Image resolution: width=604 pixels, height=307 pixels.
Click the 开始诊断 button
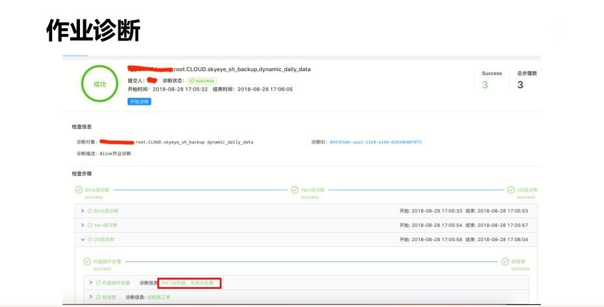(x=139, y=102)
